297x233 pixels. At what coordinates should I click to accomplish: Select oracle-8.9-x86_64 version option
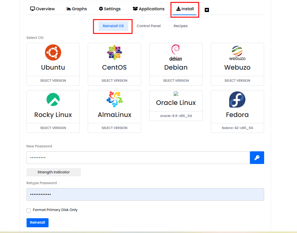(176, 116)
